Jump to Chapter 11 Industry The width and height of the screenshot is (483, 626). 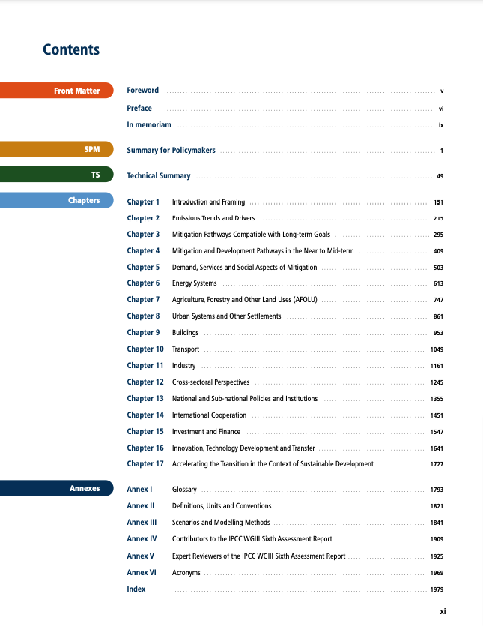[x=183, y=366]
